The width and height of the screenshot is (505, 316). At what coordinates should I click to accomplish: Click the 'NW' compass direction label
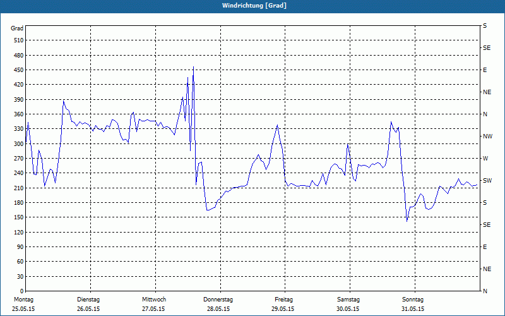(487, 137)
